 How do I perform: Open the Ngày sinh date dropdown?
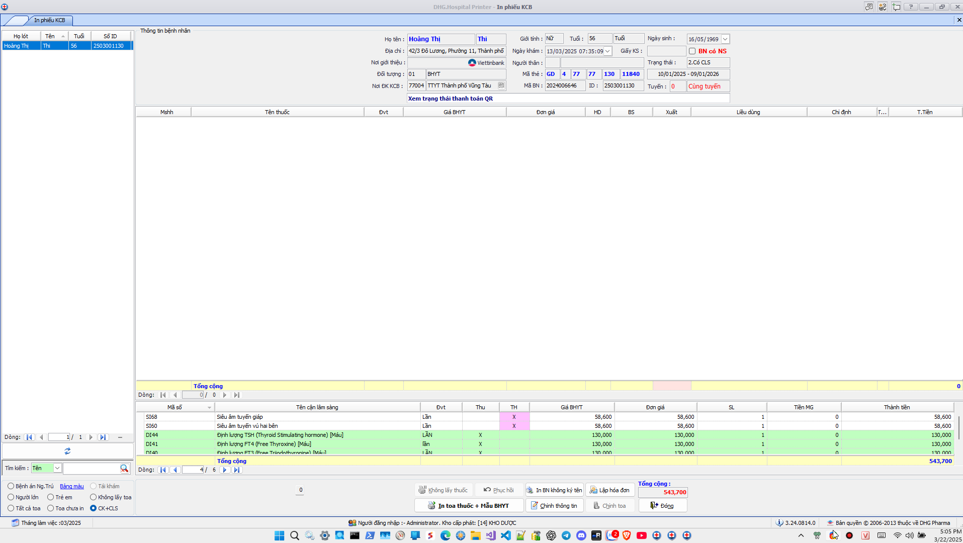click(725, 39)
